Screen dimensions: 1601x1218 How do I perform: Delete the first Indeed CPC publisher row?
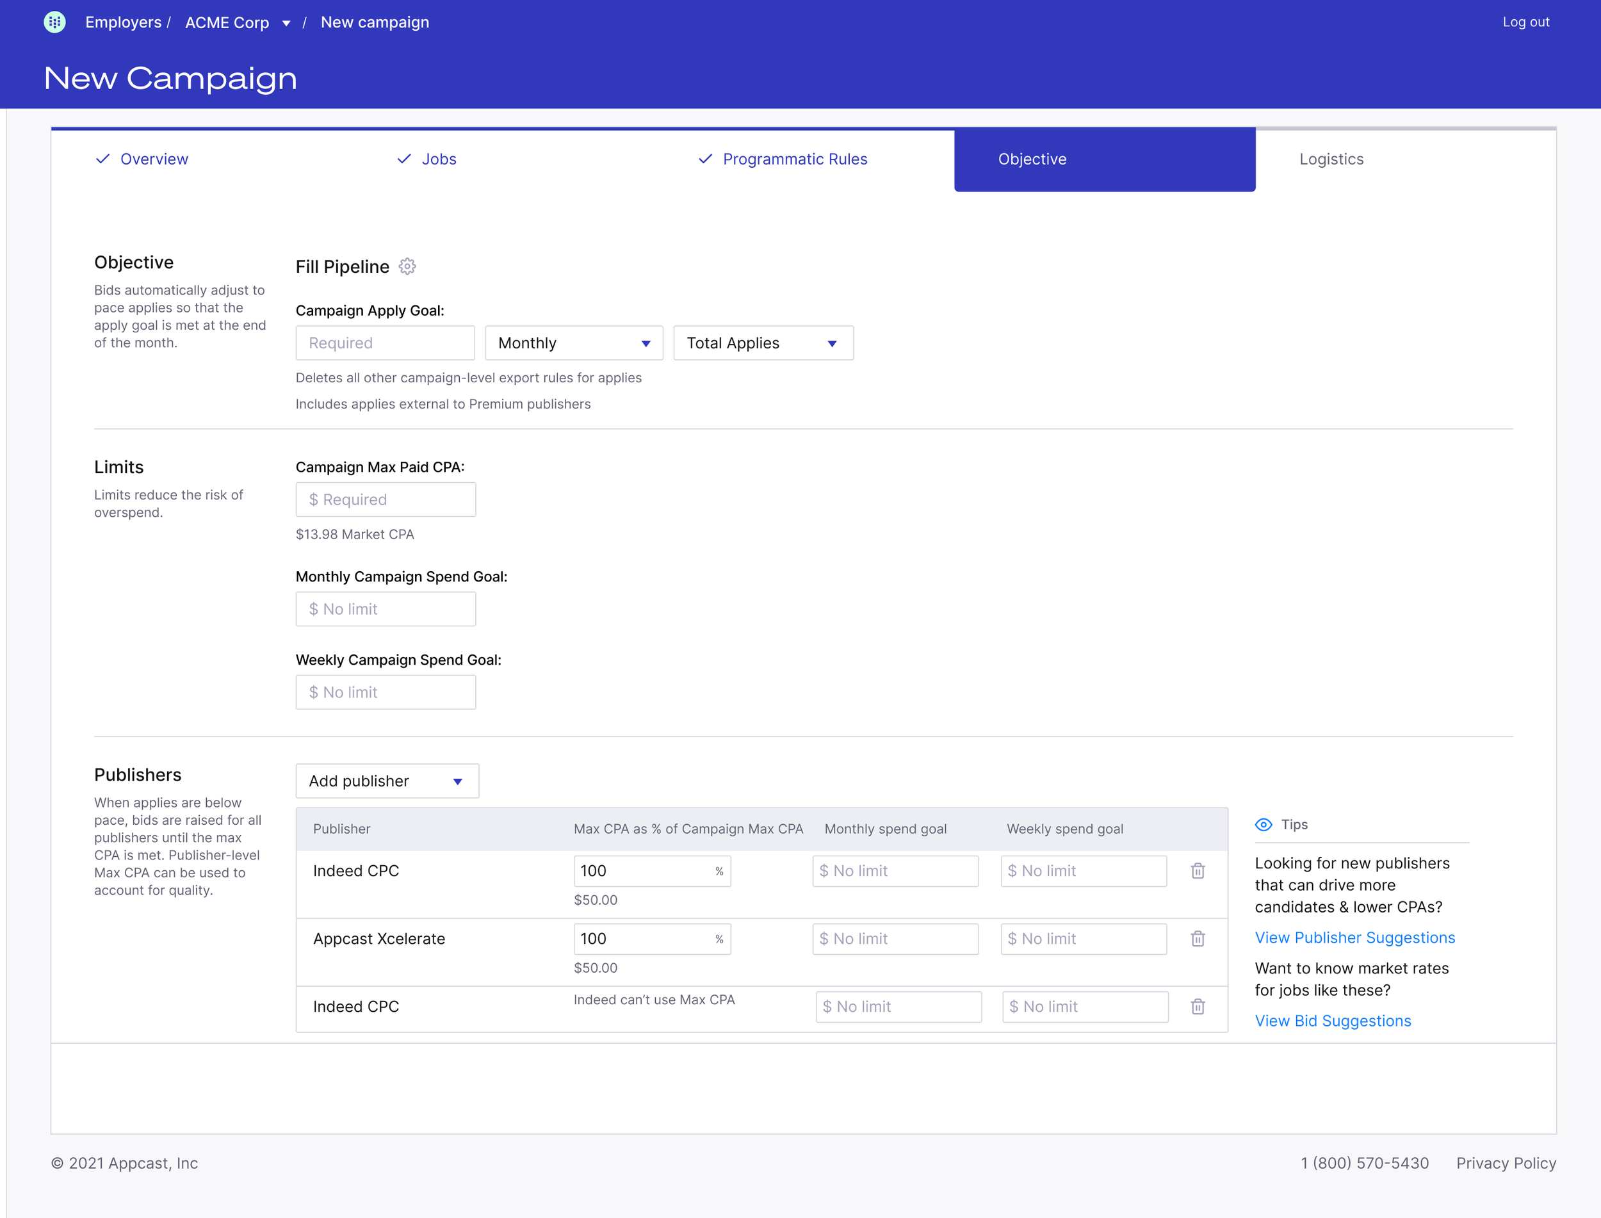pos(1197,871)
